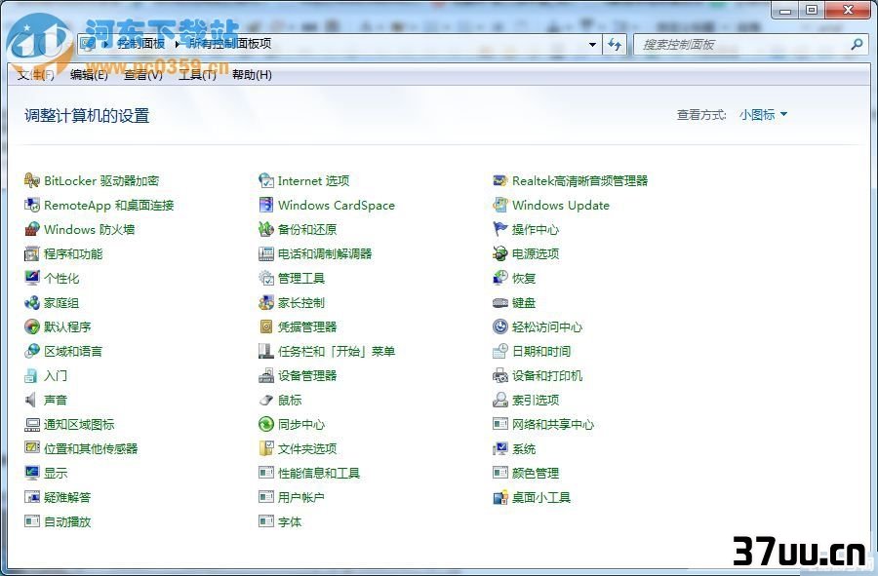
Task: Open the 性能信息和工具 link
Action: (319, 473)
